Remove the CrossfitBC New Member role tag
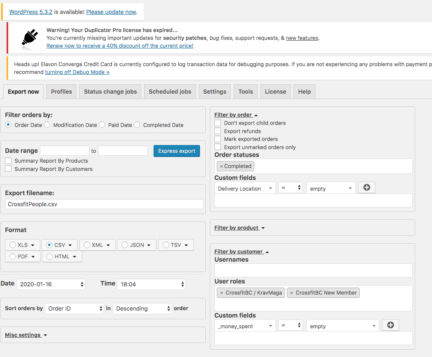Screen dimensions: 432x357 click(292, 293)
